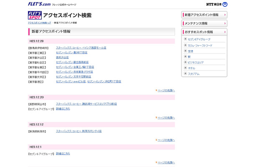255x167 pixels.
Task: Click the 【新潟県新潟市】 location label
Action: click(37, 132)
